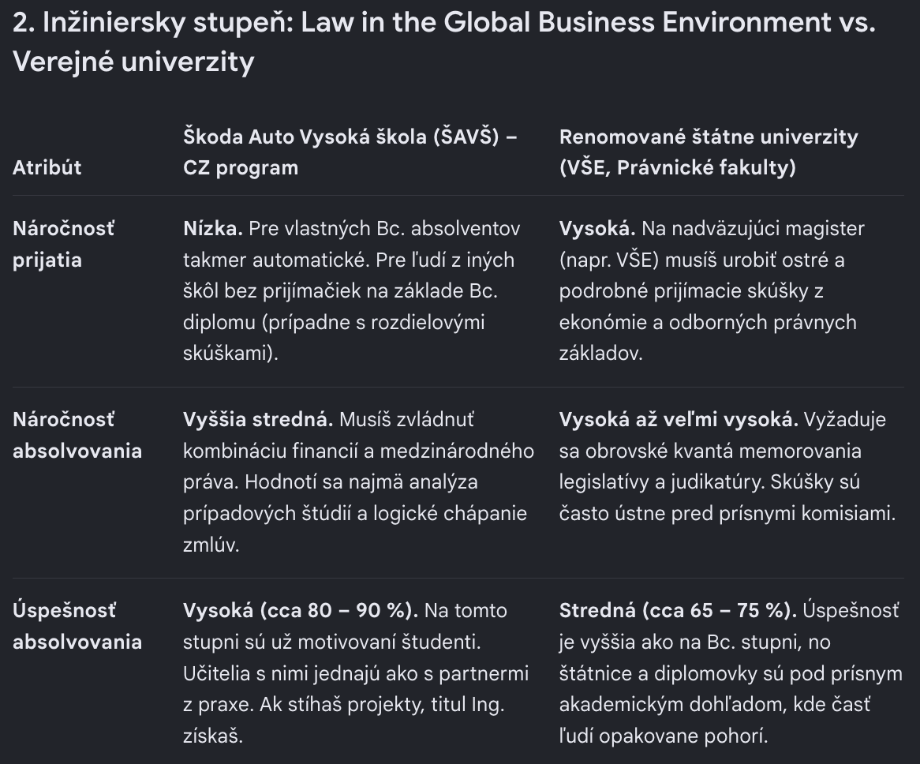Select the Náročnosť absolvovania row label
Screen dimensions: 920x764
click(77, 436)
